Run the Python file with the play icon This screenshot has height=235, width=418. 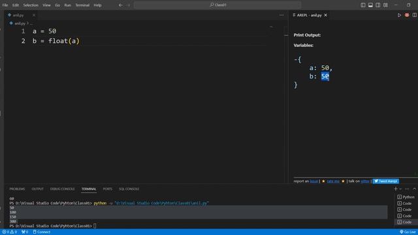[399, 15]
